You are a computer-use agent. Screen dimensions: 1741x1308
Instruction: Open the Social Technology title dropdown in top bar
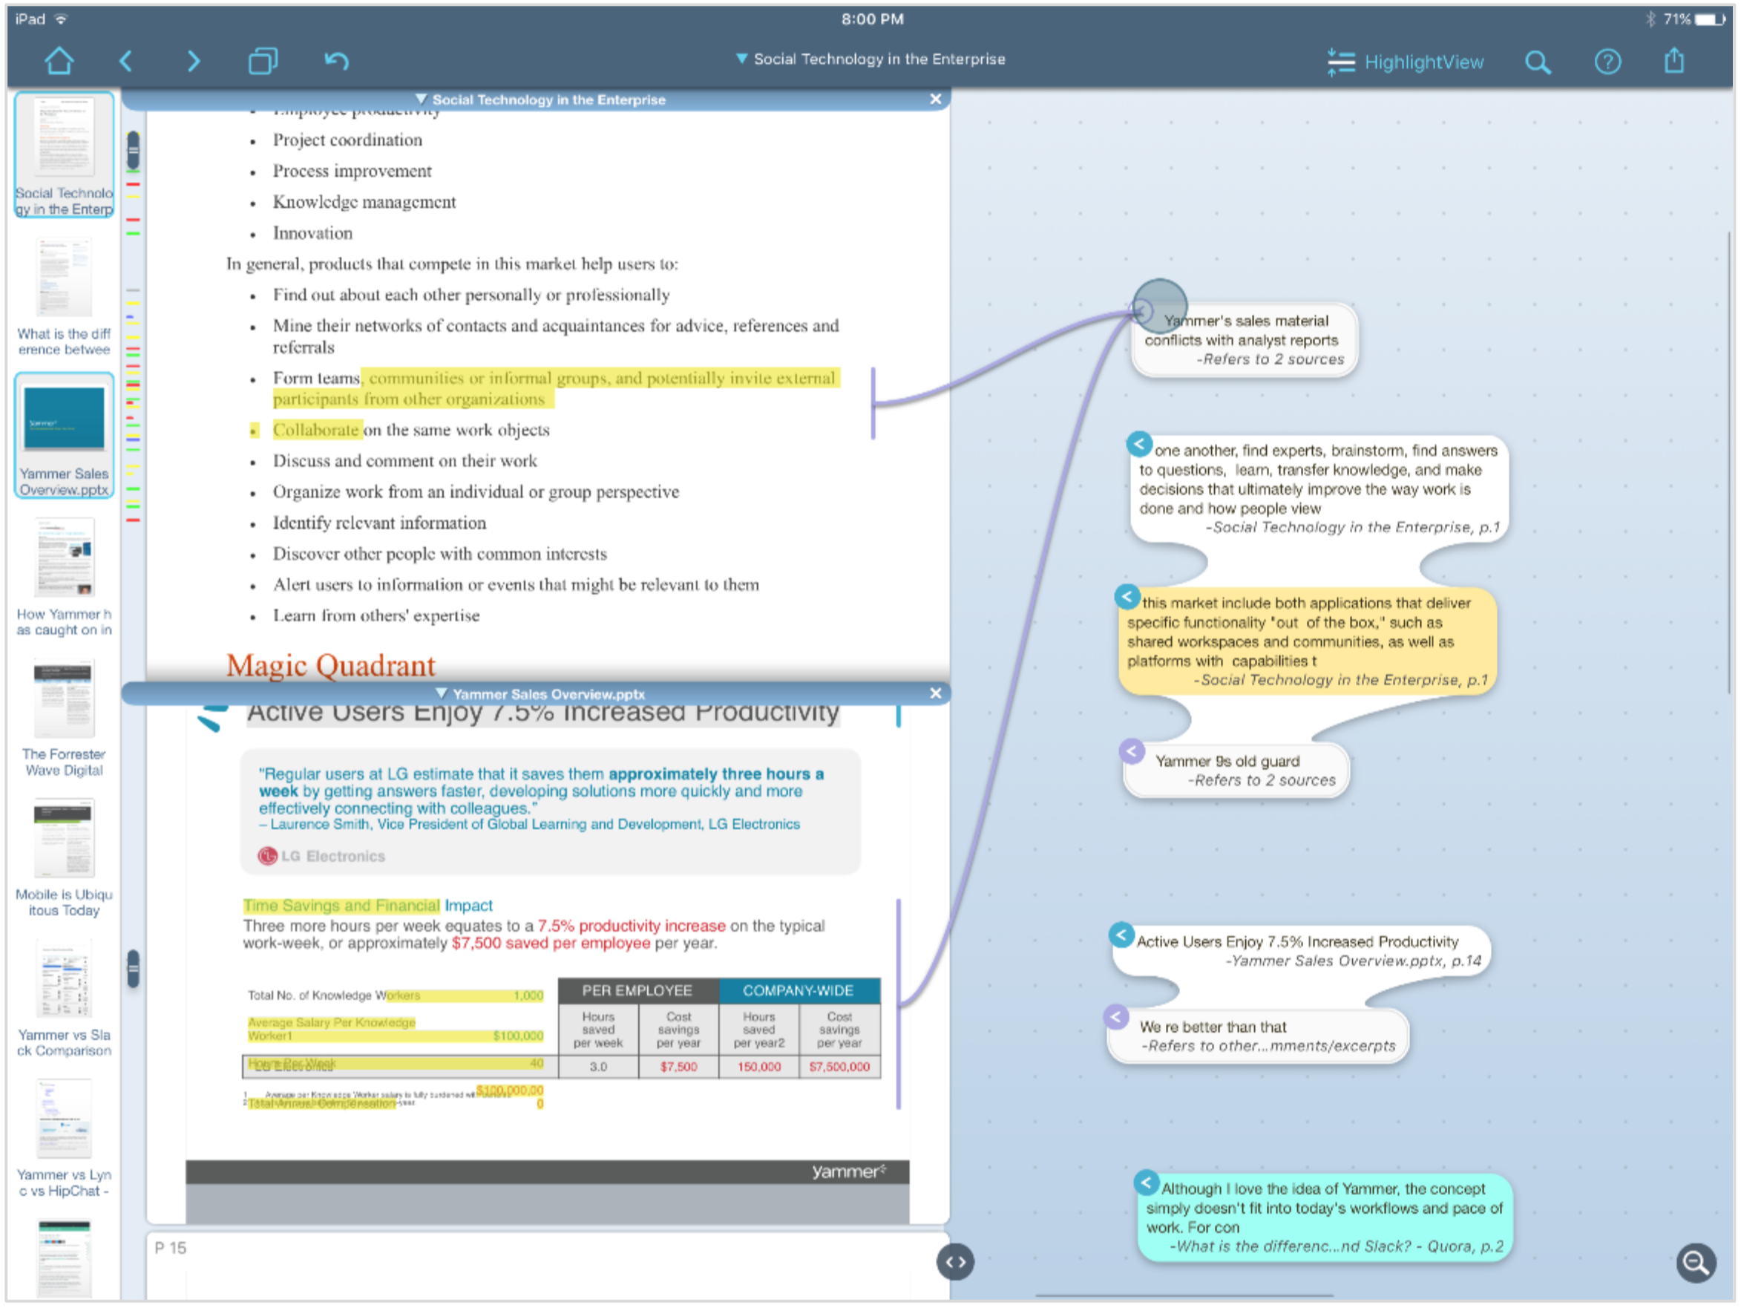(x=870, y=59)
